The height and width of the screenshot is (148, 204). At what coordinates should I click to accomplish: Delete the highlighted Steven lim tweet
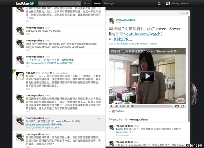tap(55, 128)
